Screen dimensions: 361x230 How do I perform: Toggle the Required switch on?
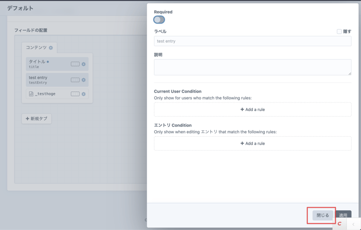tap(159, 19)
